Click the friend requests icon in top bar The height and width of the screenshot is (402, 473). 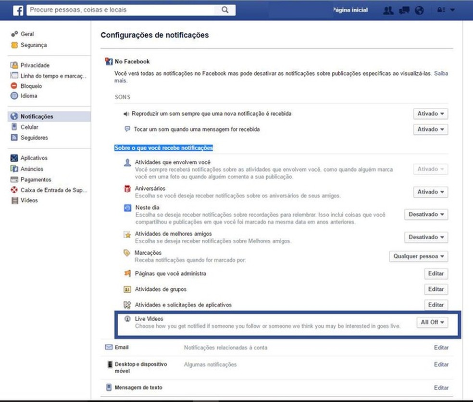click(388, 10)
